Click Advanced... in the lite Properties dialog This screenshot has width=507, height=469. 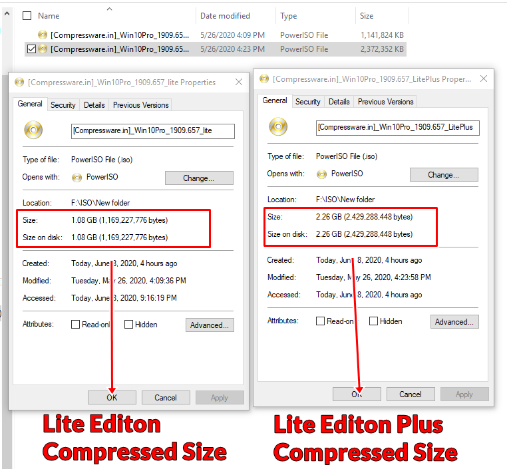click(x=210, y=325)
